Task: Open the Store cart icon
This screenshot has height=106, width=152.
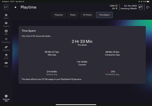Action: pyautogui.click(x=6, y=56)
